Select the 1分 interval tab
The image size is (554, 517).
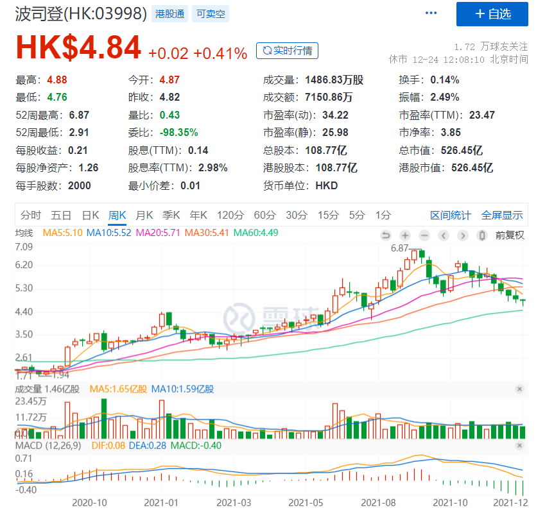point(383,215)
